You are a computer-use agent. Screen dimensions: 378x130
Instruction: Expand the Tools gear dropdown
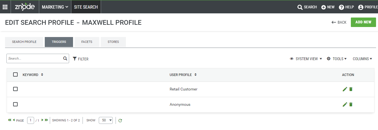[337, 59]
